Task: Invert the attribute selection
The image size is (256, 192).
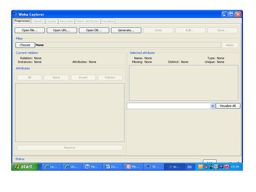Action: (x=83, y=78)
